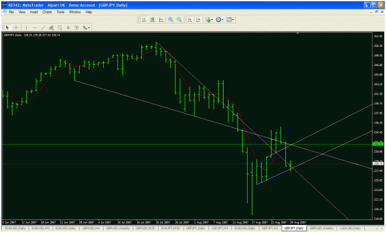Select the vertical line tool
Viewport: 386px width, 233px height.
(26, 28)
